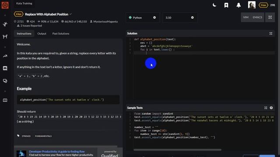
Task: Open the Docs book sidebar icon
Action: (5, 100)
